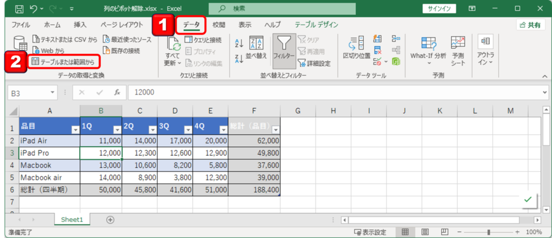
Task: Expand the formula bar
Action: click(545, 92)
